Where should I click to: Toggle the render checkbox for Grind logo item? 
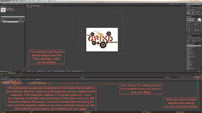[x=3, y=81]
